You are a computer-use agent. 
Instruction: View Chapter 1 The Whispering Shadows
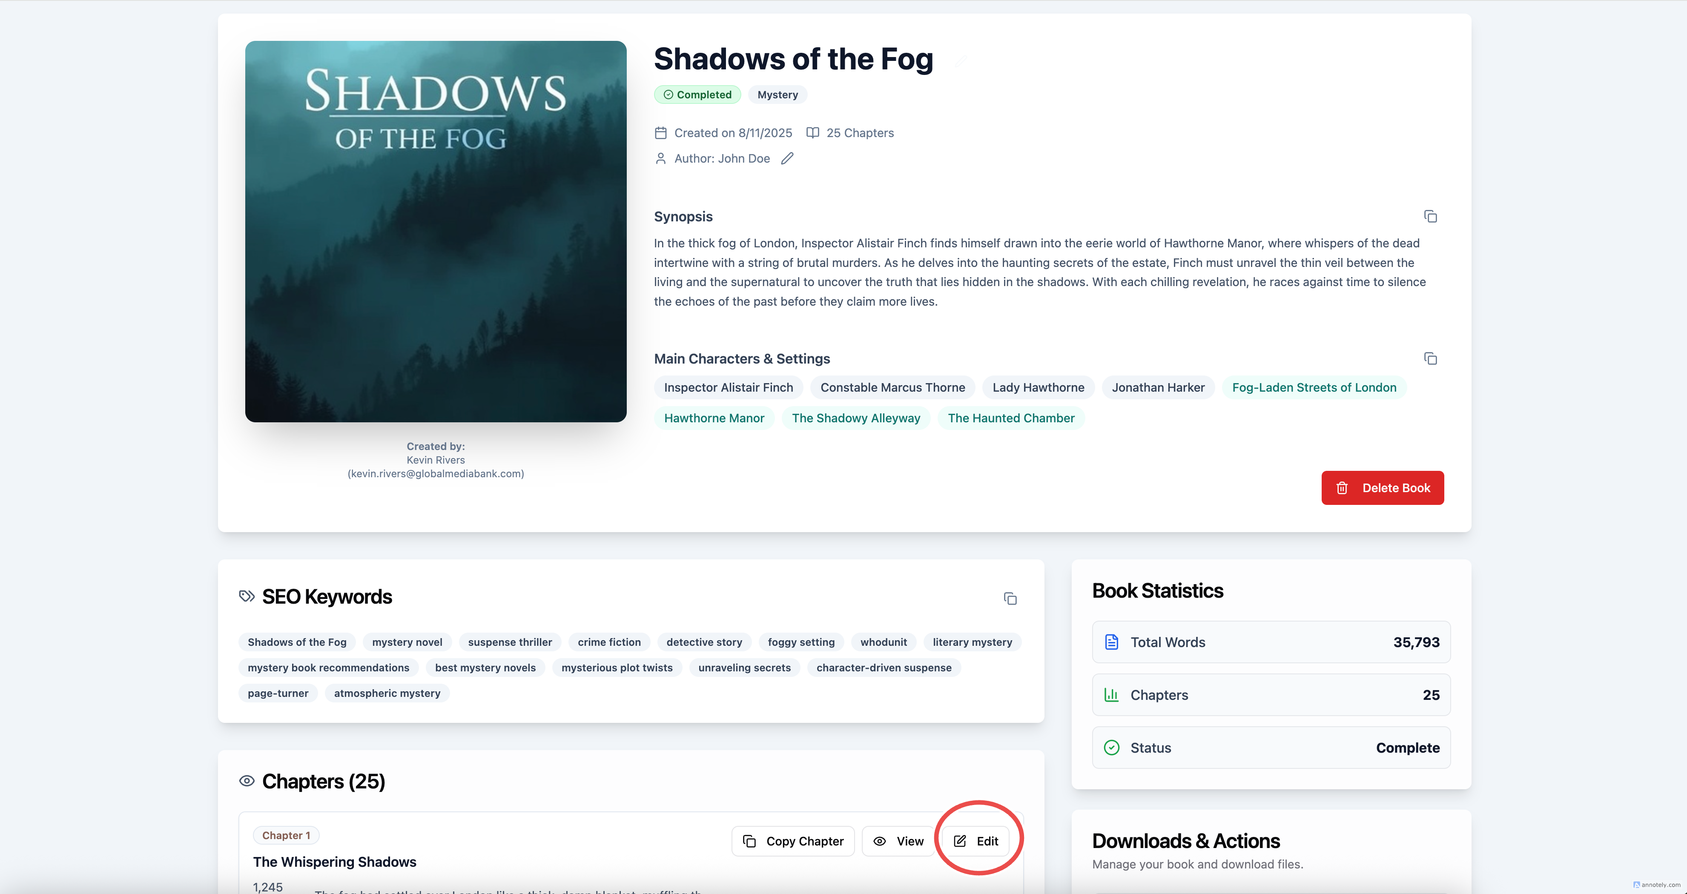click(898, 841)
